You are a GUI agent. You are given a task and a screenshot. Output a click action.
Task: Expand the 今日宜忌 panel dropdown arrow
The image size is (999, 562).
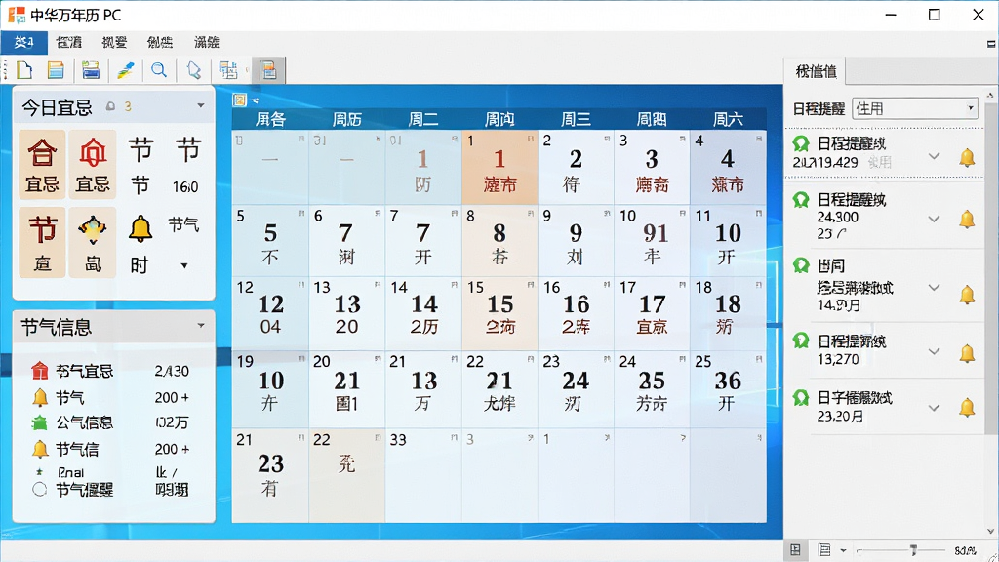[x=201, y=105]
